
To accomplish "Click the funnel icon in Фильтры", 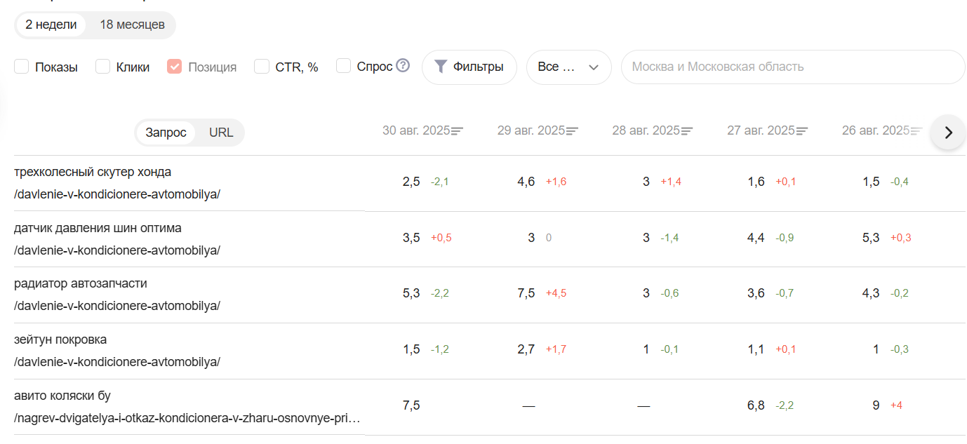I will tap(441, 67).
